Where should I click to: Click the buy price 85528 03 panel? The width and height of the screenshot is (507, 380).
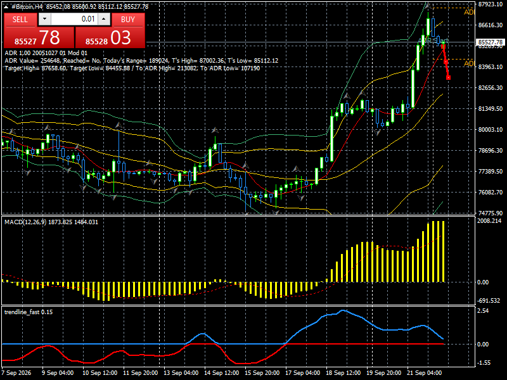110,37
